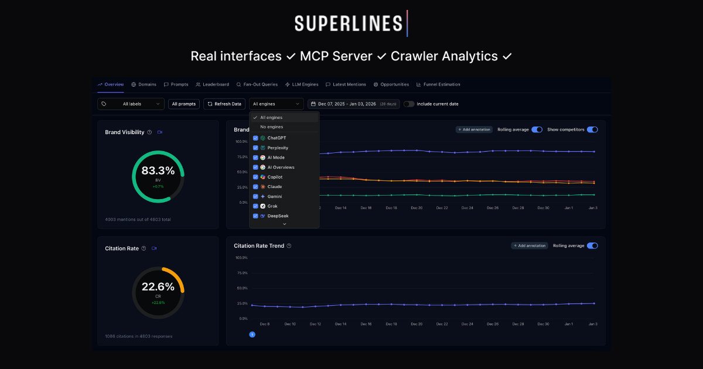Click the Perplexity engine icon
703x369 pixels.
(262, 148)
